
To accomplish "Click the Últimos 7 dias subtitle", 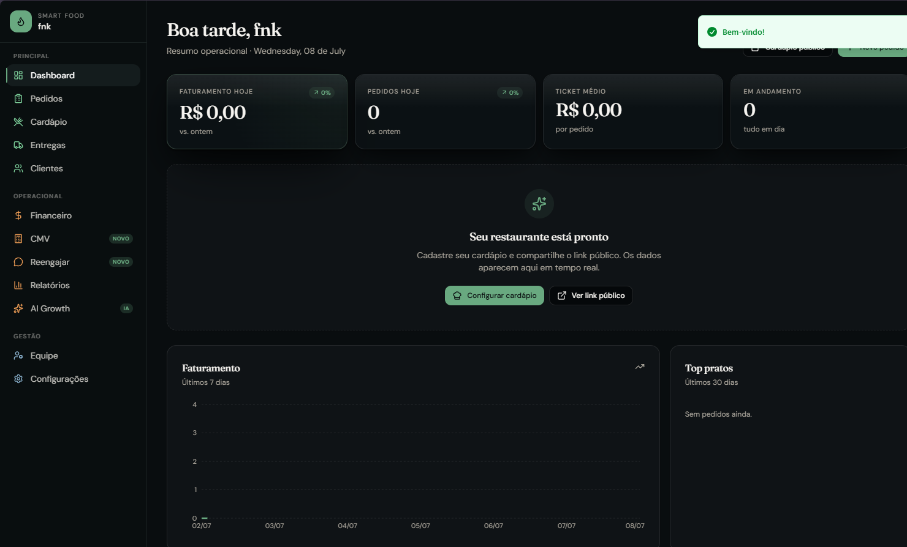I will pyautogui.click(x=206, y=382).
